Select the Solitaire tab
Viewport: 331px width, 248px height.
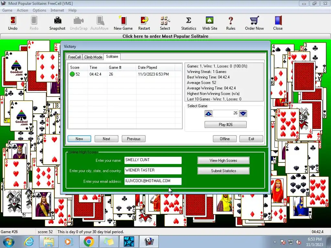tap(112, 57)
